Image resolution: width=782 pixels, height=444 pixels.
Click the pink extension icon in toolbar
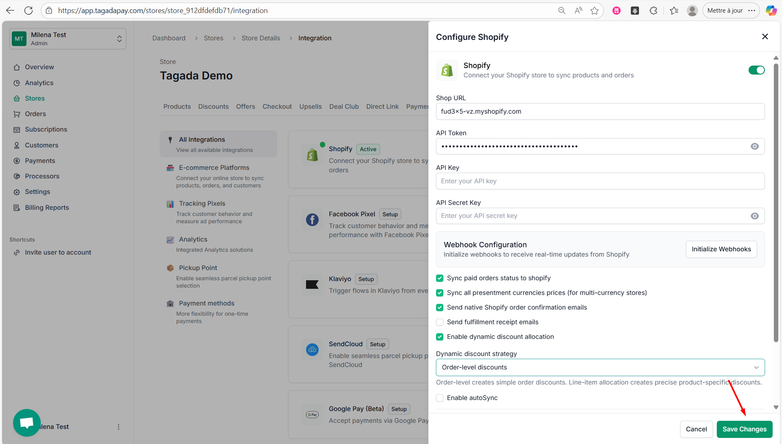point(617,11)
